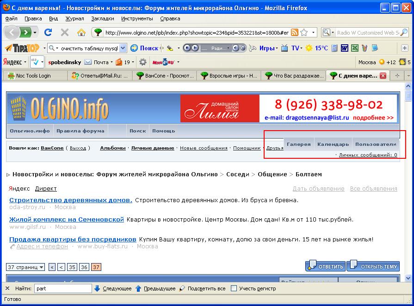Image resolution: width=414 pixels, height=306 pixels.
Task: Open the Закладки menu
Action: tap(102, 18)
